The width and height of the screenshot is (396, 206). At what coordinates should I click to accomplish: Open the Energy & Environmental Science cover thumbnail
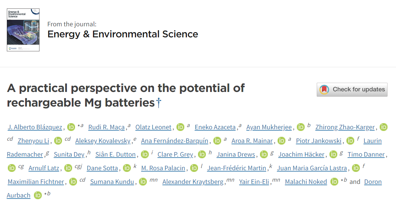[x=23, y=30]
